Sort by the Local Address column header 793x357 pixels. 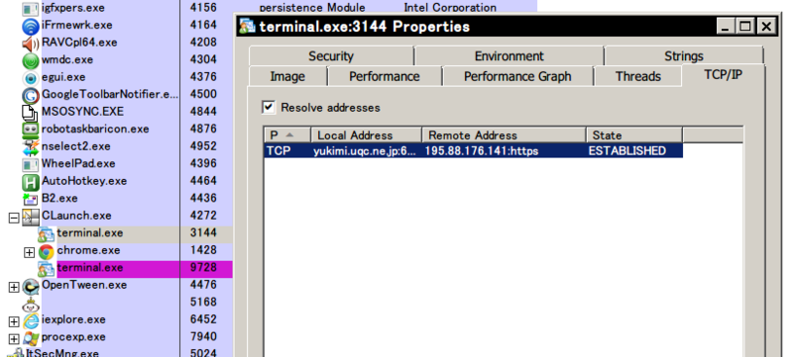click(366, 135)
